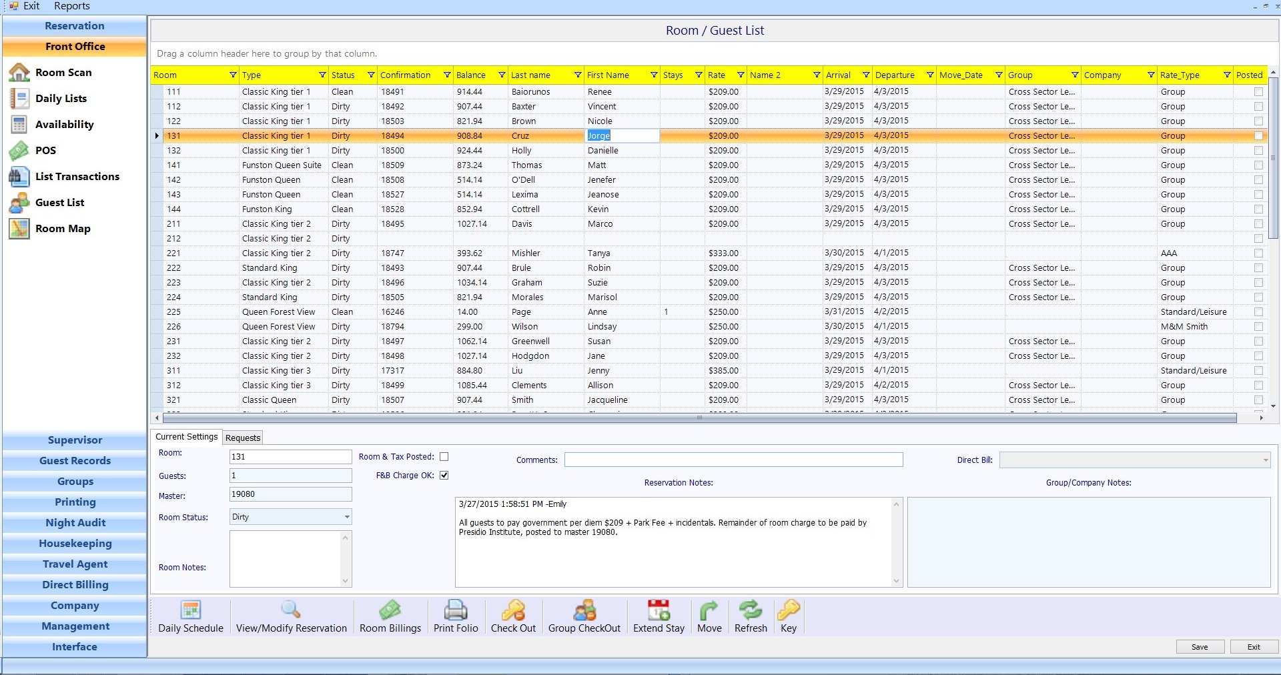The width and height of the screenshot is (1281, 675).
Task: Open the Daily Lists icon
Action: point(19,99)
